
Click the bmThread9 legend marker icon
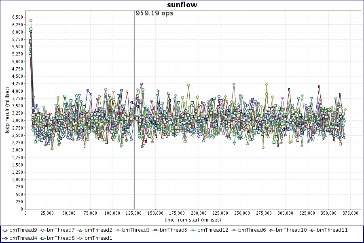click(5, 230)
